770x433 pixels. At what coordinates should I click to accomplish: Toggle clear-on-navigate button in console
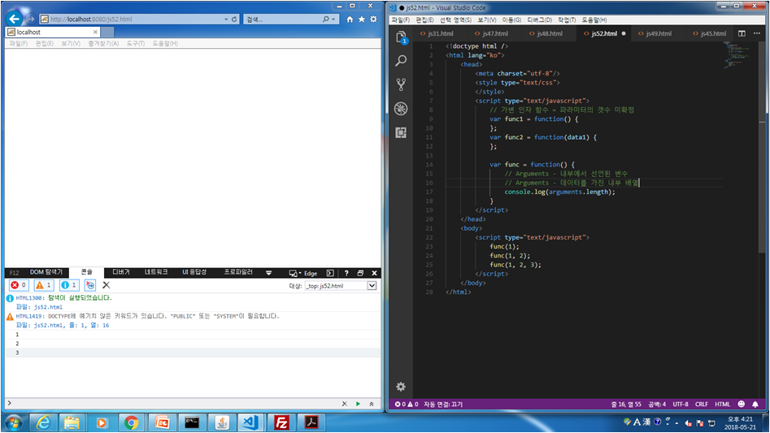click(x=90, y=285)
